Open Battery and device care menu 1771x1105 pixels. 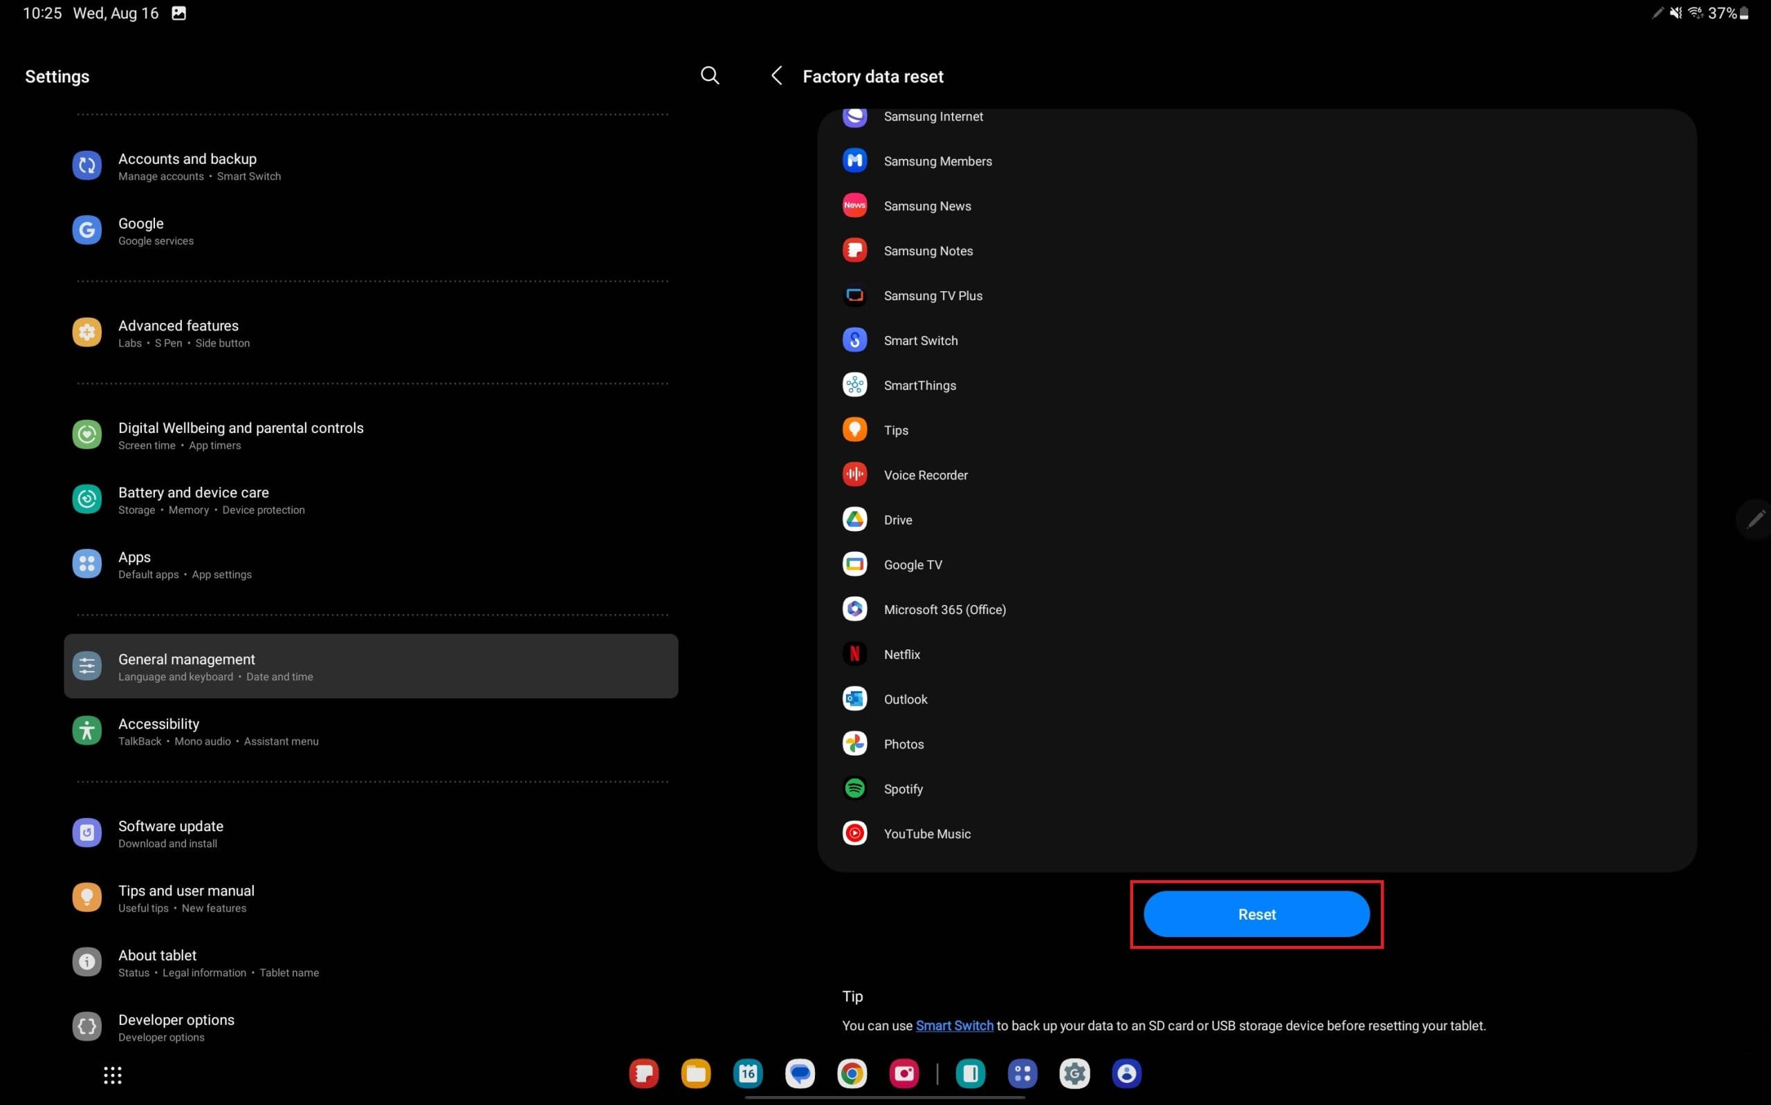point(371,499)
